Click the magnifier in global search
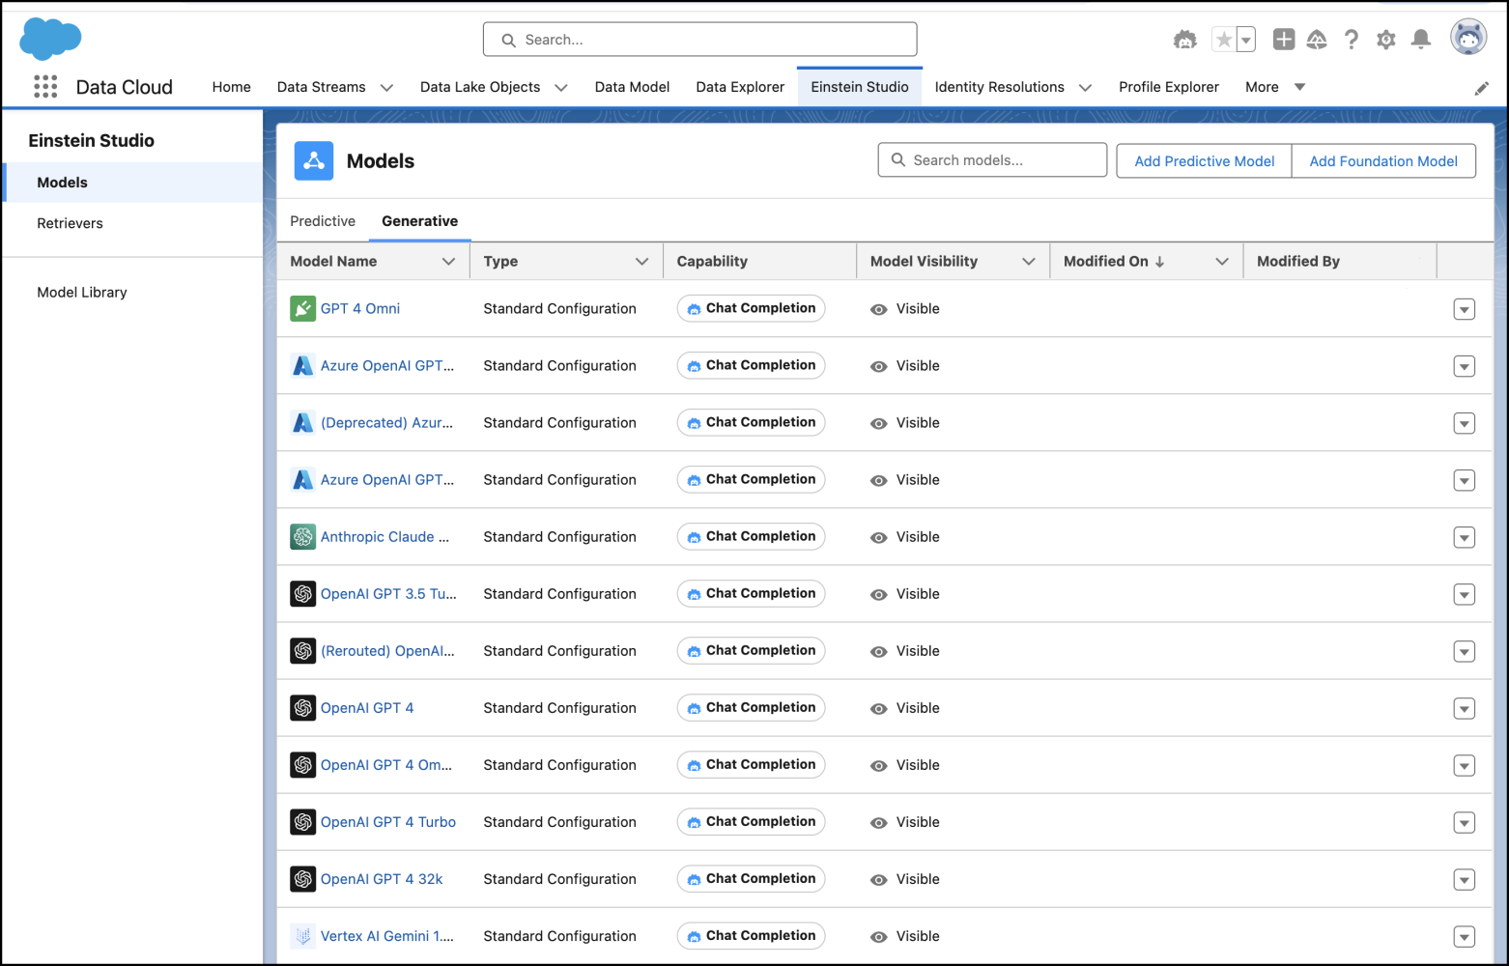 coord(508,41)
